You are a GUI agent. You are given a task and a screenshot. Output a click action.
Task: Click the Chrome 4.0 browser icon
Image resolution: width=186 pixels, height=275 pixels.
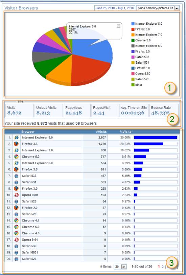pos(16,233)
